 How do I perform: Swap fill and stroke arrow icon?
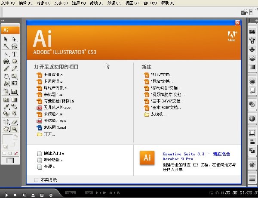click(16, 136)
